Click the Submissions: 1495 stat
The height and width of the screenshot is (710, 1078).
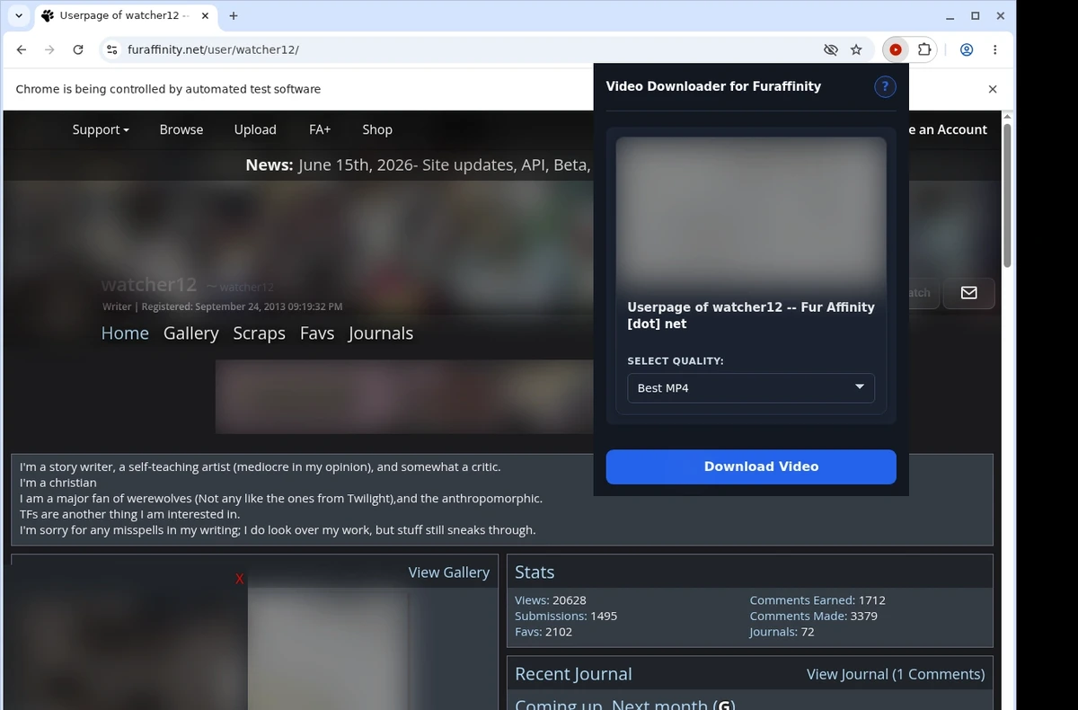566,617
